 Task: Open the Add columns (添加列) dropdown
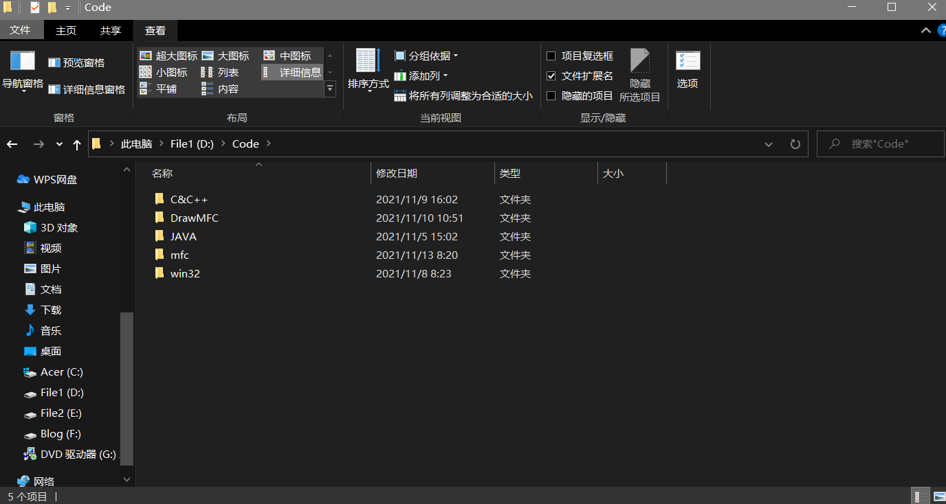point(421,76)
